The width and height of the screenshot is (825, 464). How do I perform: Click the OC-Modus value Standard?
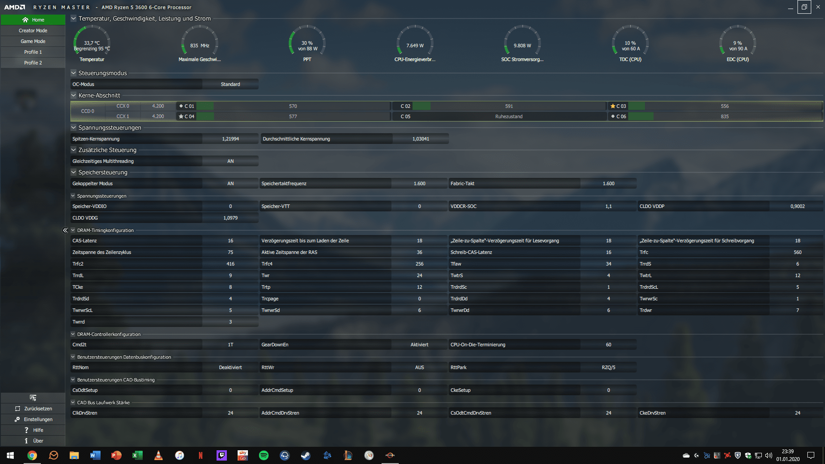click(x=230, y=84)
